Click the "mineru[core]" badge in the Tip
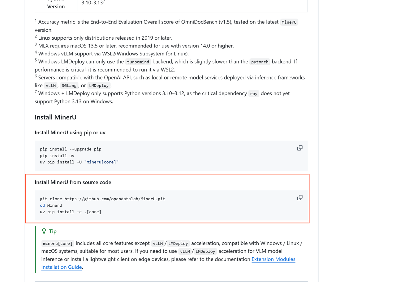396x282 pixels. coord(58,244)
